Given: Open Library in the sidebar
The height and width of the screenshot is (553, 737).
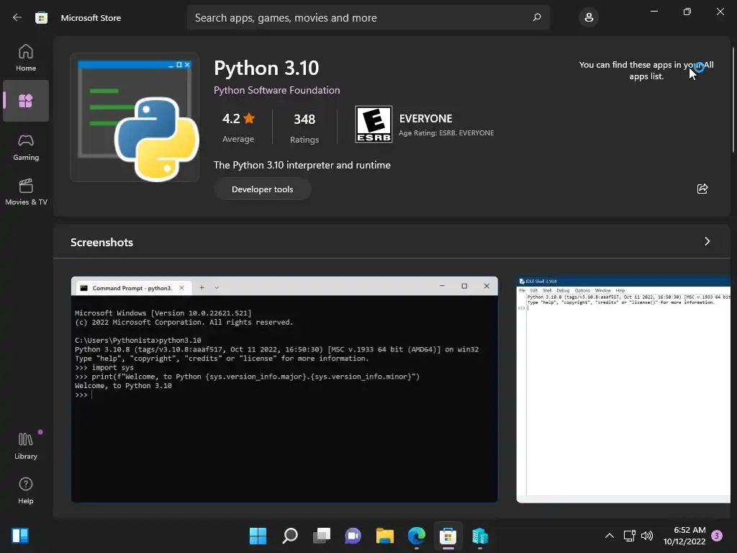Looking at the screenshot, I should (26, 446).
